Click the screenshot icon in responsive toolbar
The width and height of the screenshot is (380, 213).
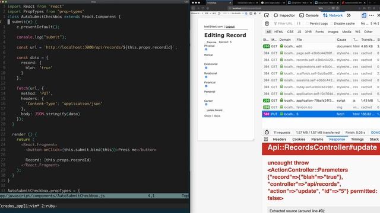click(x=251, y=14)
